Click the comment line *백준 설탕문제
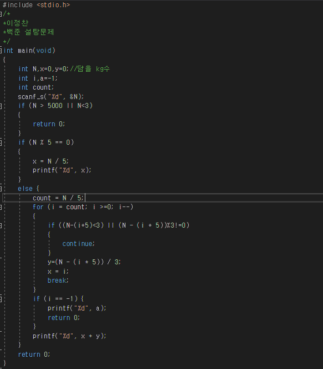 28,32
